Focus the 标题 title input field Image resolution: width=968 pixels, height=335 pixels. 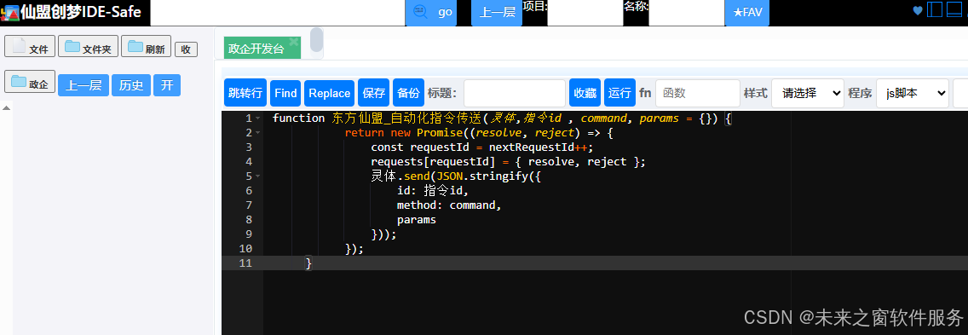515,93
